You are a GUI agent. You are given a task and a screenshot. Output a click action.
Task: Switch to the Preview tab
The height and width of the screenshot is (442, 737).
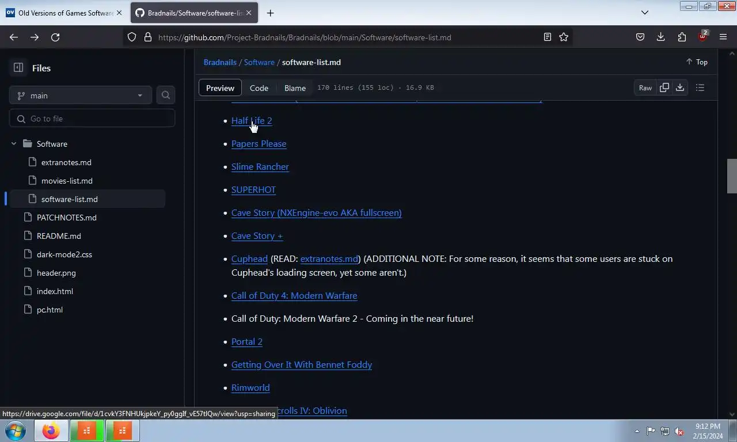click(x=220, y=88)
